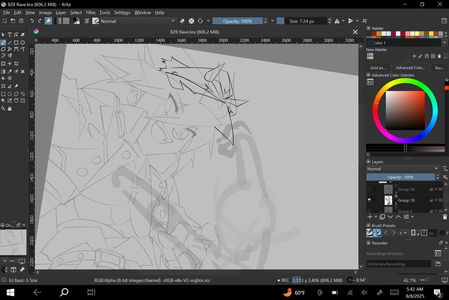Open the Layers blending mode dropdown
The image size is (449, 300).
[403, 169]
